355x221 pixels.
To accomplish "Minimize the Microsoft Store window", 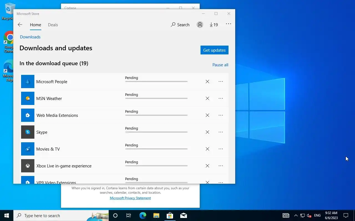I will (203, 14).
